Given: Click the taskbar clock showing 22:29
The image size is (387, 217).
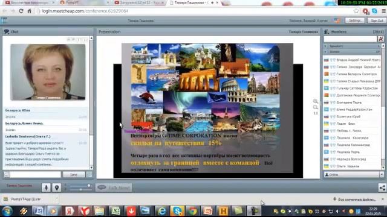Looking at the screenshot, I should click(374, 211).
